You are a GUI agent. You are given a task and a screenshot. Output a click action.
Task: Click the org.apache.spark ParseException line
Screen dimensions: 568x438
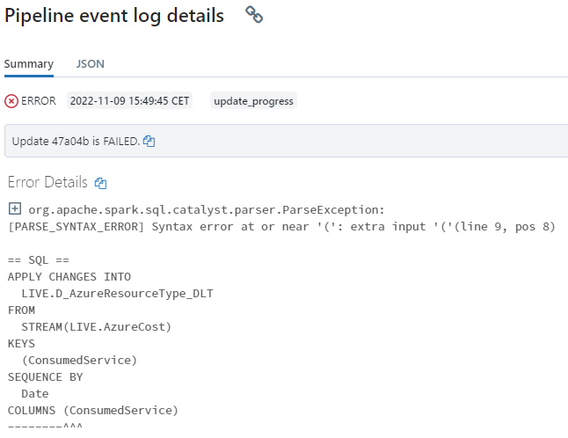tap(207, 209)
